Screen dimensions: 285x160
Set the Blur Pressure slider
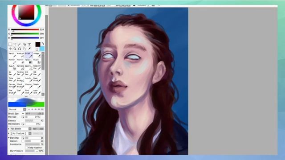(34, 151)
